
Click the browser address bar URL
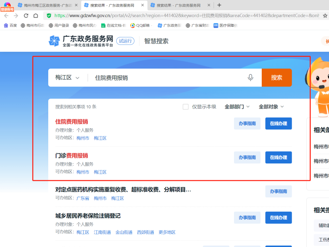point(187,15)
